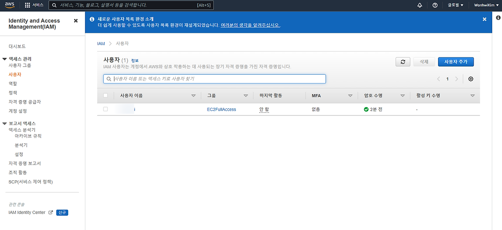
Task: Open 자격 증명 보고서 in the sidebar
Action: (25, 164)
